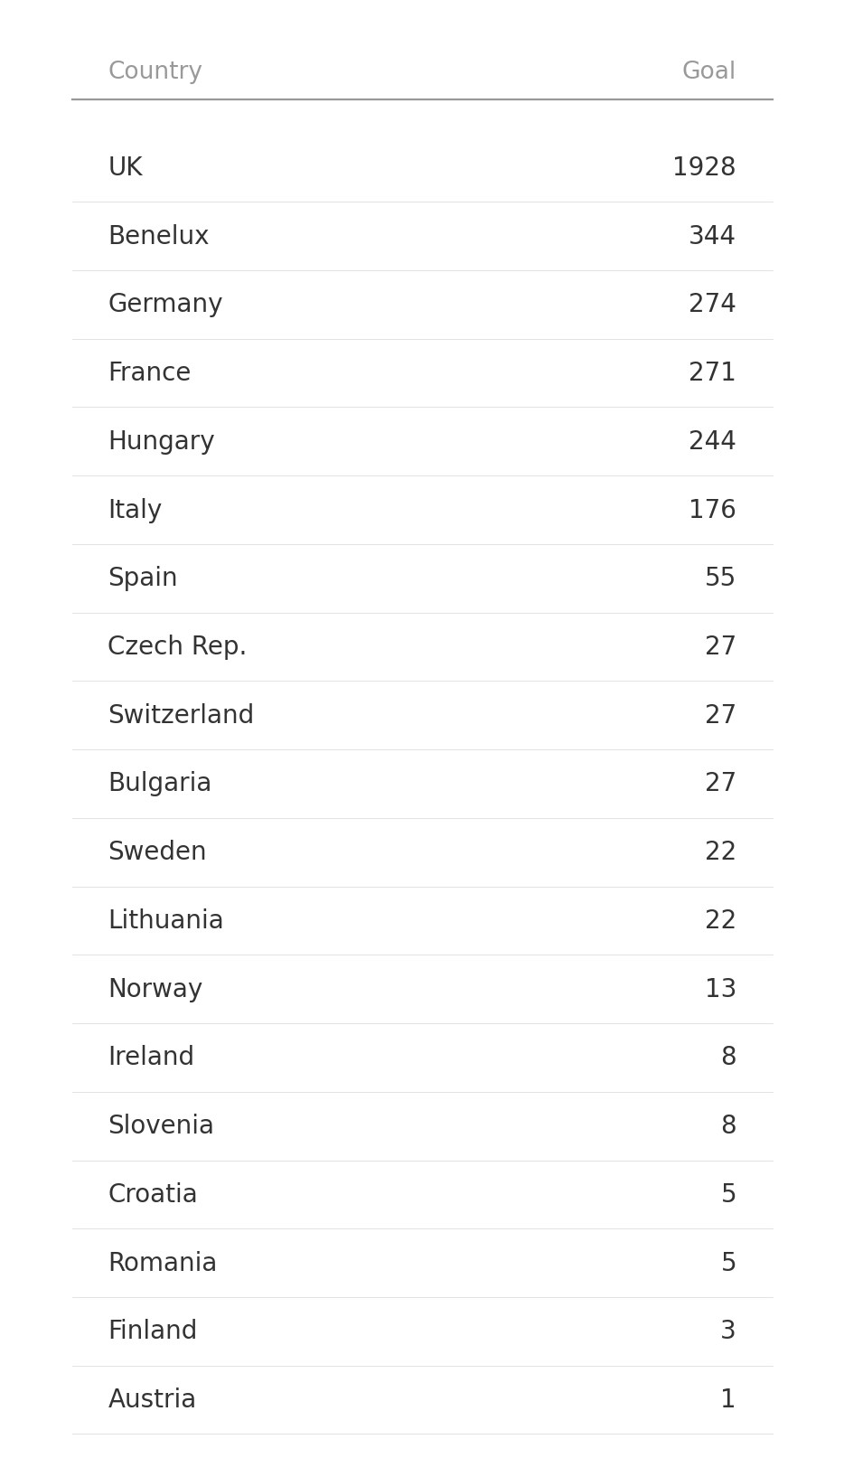Click the Czech Rep. cell

177,647
